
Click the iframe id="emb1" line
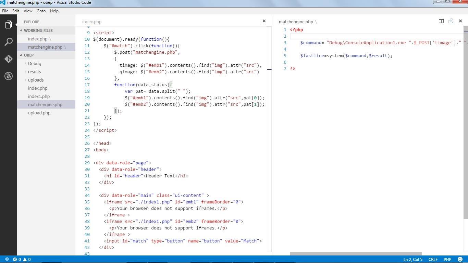click(173, 202)
